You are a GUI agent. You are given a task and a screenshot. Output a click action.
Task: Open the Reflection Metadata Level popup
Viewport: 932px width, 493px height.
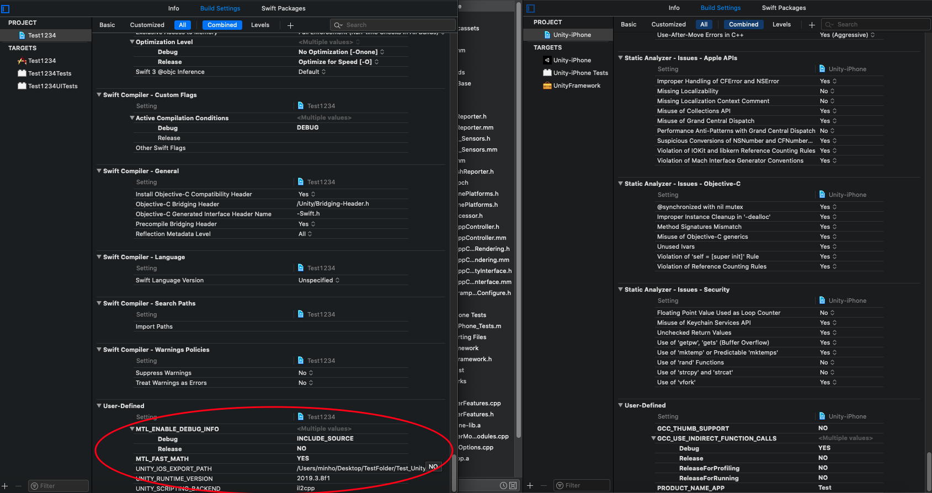(x=305, y=234)
